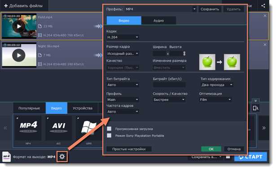Switch to the Популярные tab
Screen dimensions: 276x170
(x=29, y=108)
